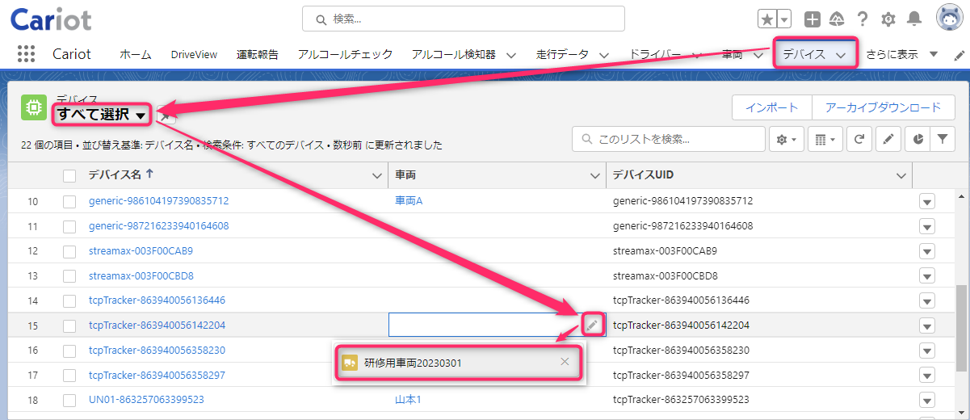This screenshot has width=970, height=420.
Task: Check the row for tcpTracker-863940056142204
Action: tap(69, 325)
